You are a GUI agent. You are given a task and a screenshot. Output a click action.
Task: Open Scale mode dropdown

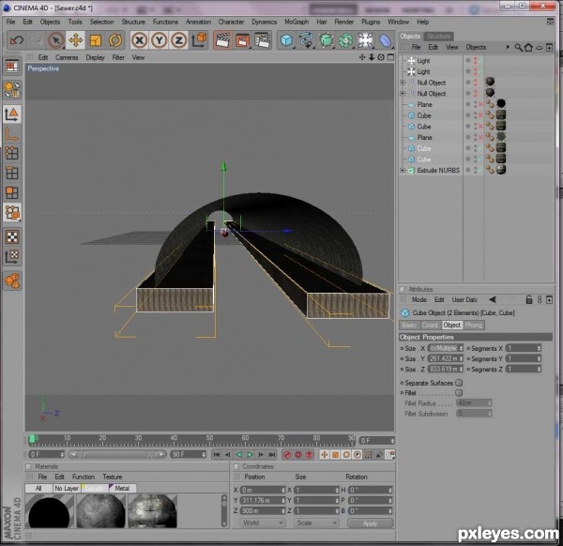tap(316, 523)
